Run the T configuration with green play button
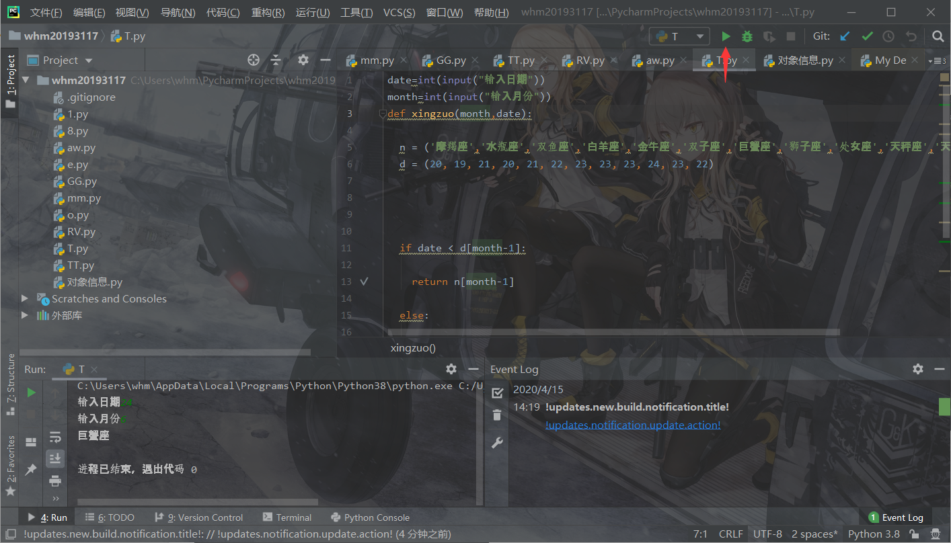The width and height of the screenshot is (951, 543). pos(726,36)
